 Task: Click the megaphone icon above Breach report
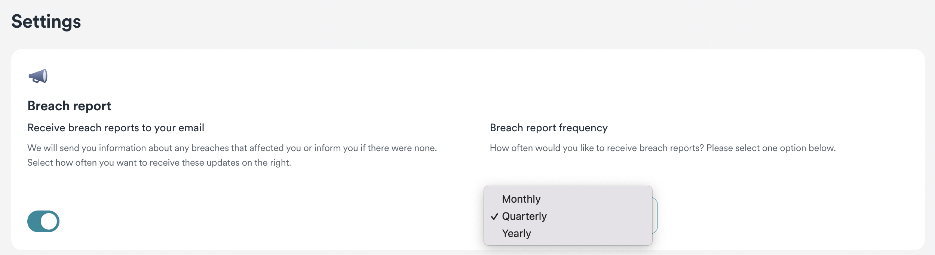coord(38,76)
